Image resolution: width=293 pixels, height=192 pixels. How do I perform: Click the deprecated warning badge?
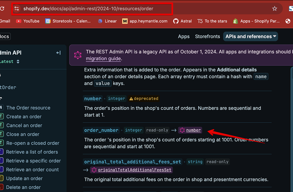tap(144, 98)
